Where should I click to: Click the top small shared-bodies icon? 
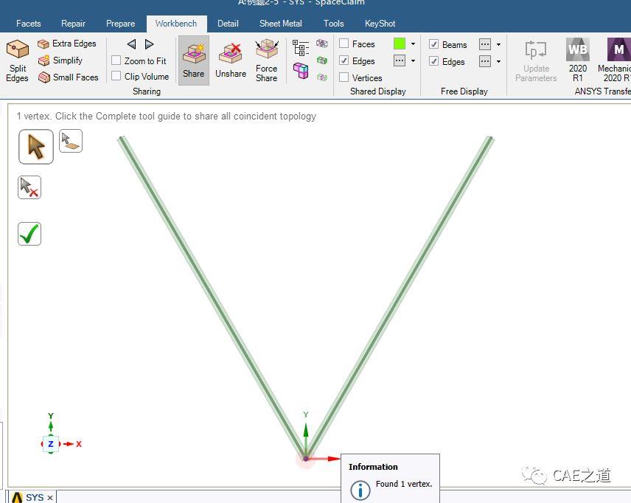322,43
